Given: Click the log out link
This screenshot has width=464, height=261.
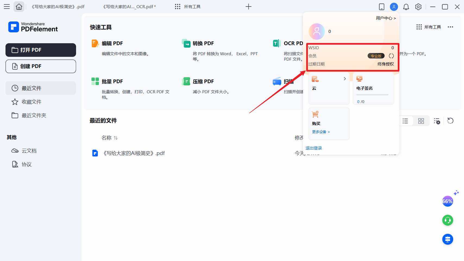Looking at the screenshot, I should coord(314,148).
